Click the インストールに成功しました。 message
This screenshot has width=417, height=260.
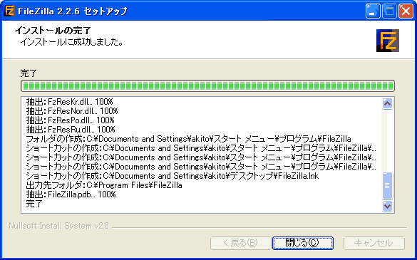pyautogui.click(x=71, y=42)
